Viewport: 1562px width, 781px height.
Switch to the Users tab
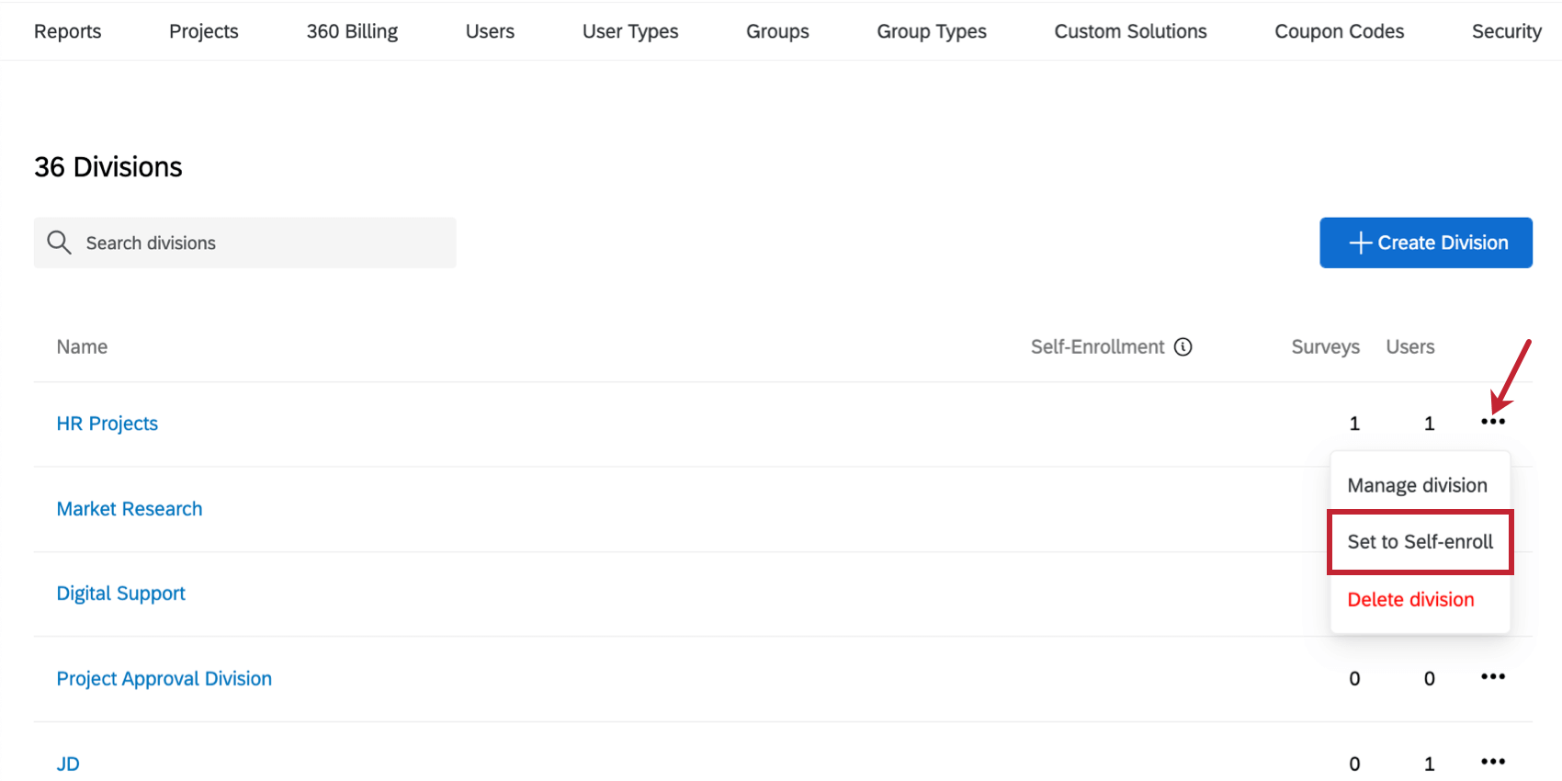tap(490, 31)
